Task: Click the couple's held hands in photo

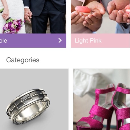Action: (x=28, y=16)
